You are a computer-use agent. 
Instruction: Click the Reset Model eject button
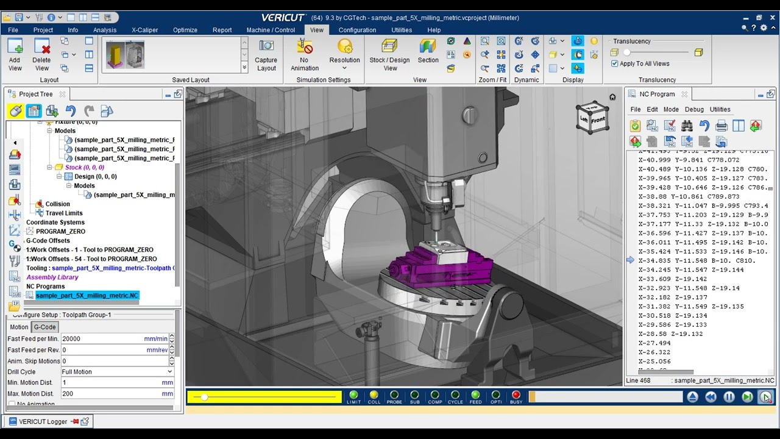click(x=692, y=397)
